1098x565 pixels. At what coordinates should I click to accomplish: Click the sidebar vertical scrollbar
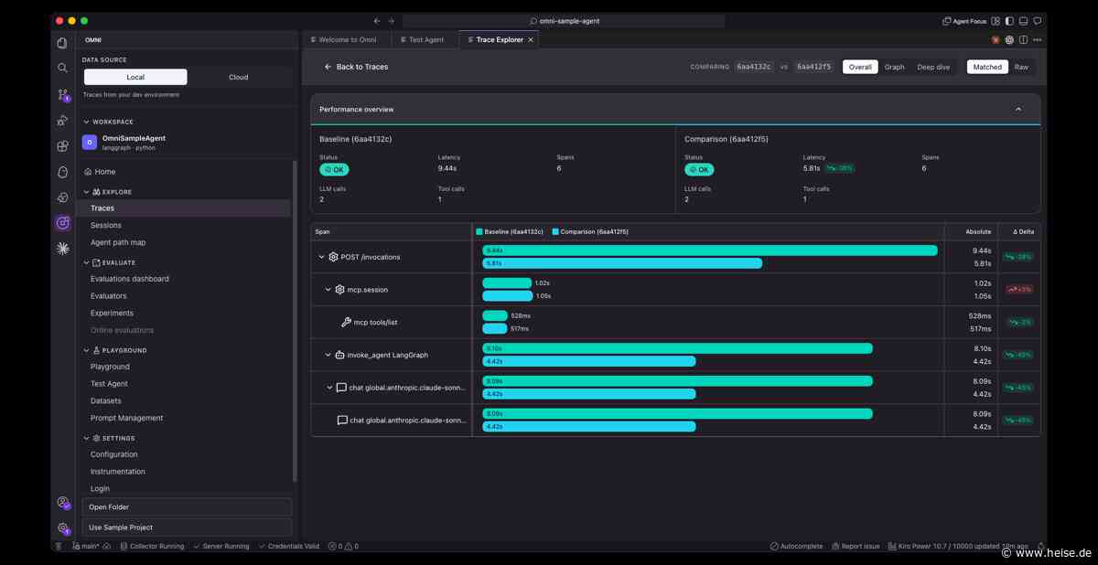coord(295,320)
